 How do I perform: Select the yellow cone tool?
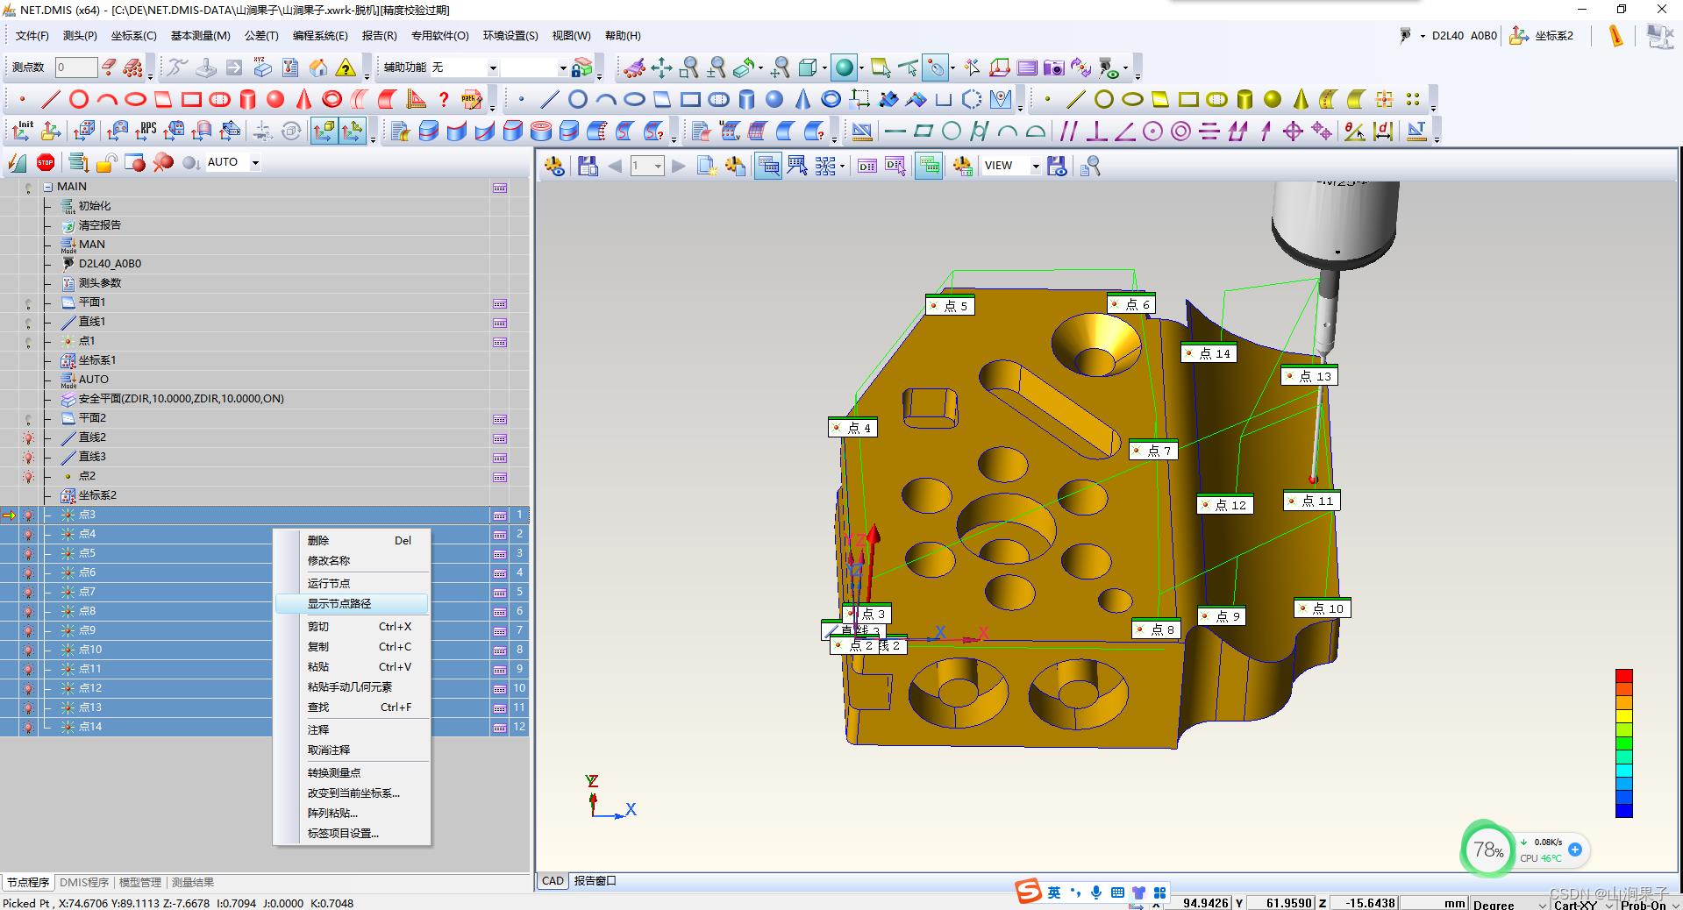(1301, 99)
